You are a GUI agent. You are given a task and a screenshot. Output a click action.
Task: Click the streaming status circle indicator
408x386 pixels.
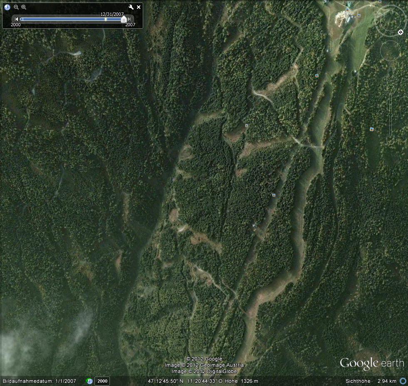(x=403, y=381)
